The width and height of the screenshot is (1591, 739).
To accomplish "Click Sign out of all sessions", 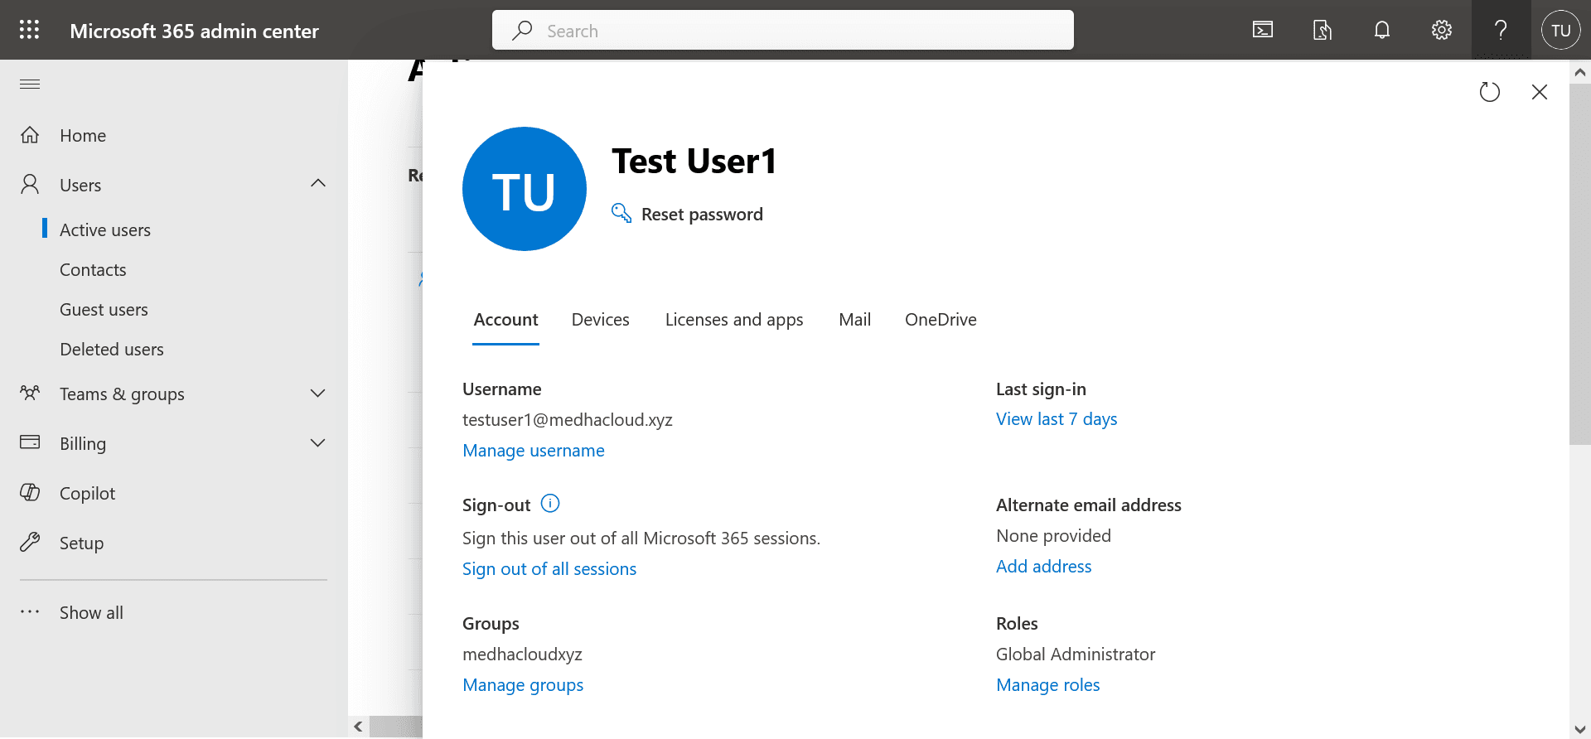I will click(x=549, y=568).
